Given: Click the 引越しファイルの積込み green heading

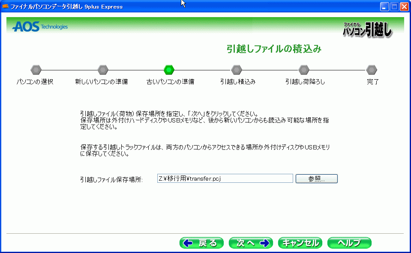Looking at the screenshot, I should coord(274,49).
